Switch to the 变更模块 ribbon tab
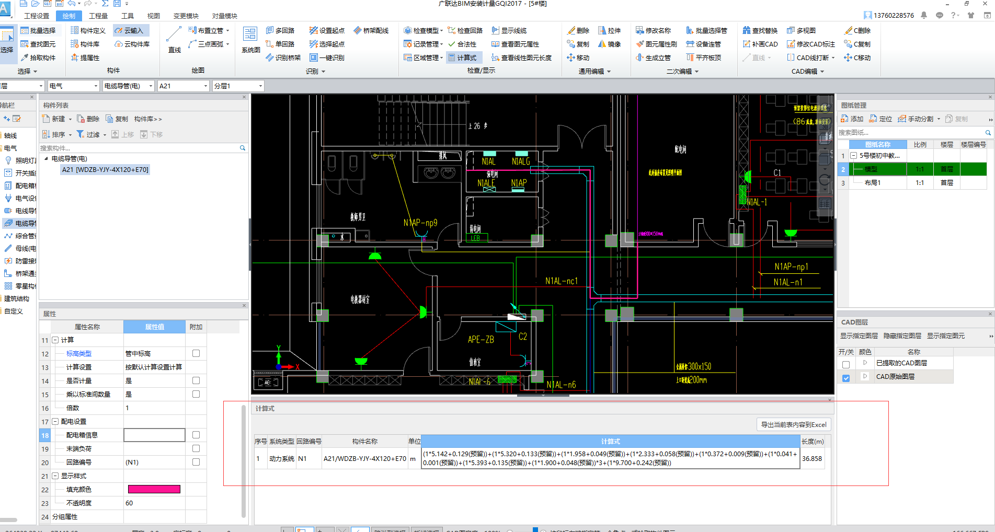 coord(186,16)
